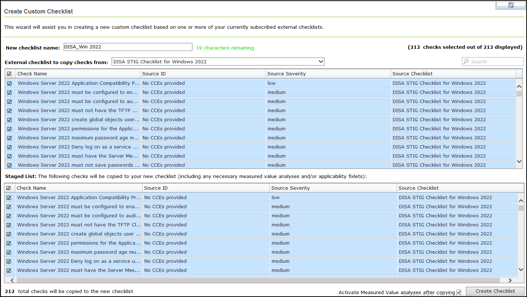Click the New checklist name field
This screenshot has width=527, height=297.
[127, 47]
